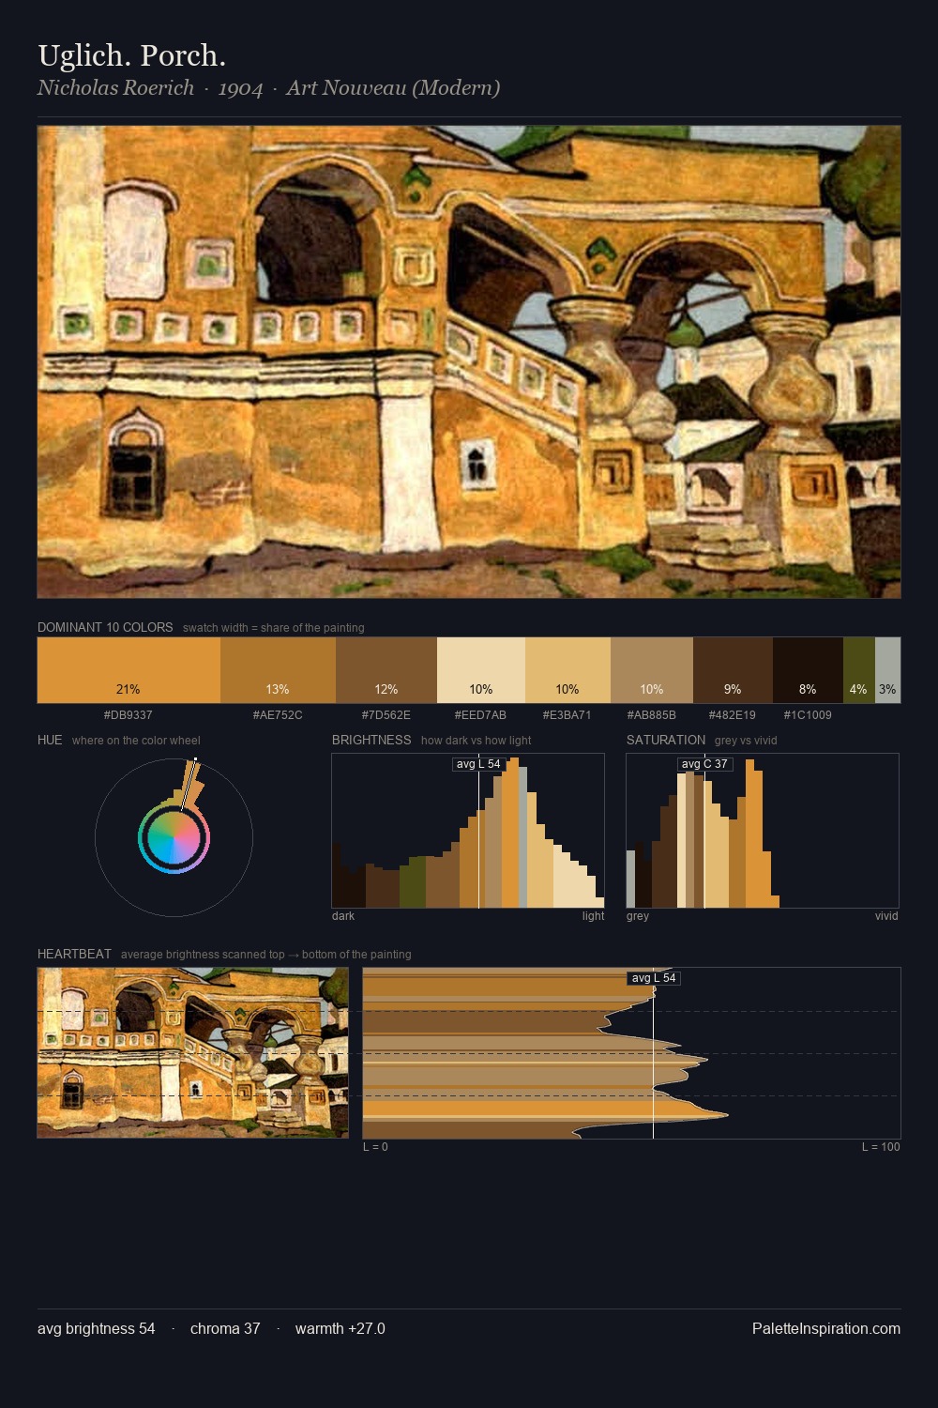Click the hex code #7D562E label
The image size is (938, 1408).
(x=386, y=714)
